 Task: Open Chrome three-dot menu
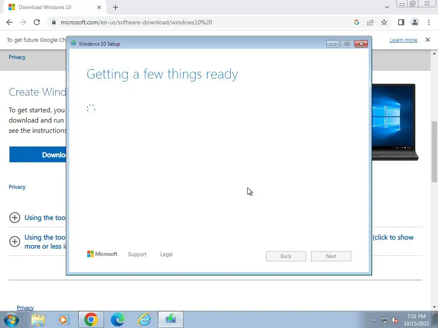point(429,22)
